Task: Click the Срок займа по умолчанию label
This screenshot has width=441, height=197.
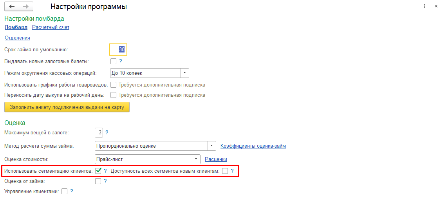Action: 36,50
